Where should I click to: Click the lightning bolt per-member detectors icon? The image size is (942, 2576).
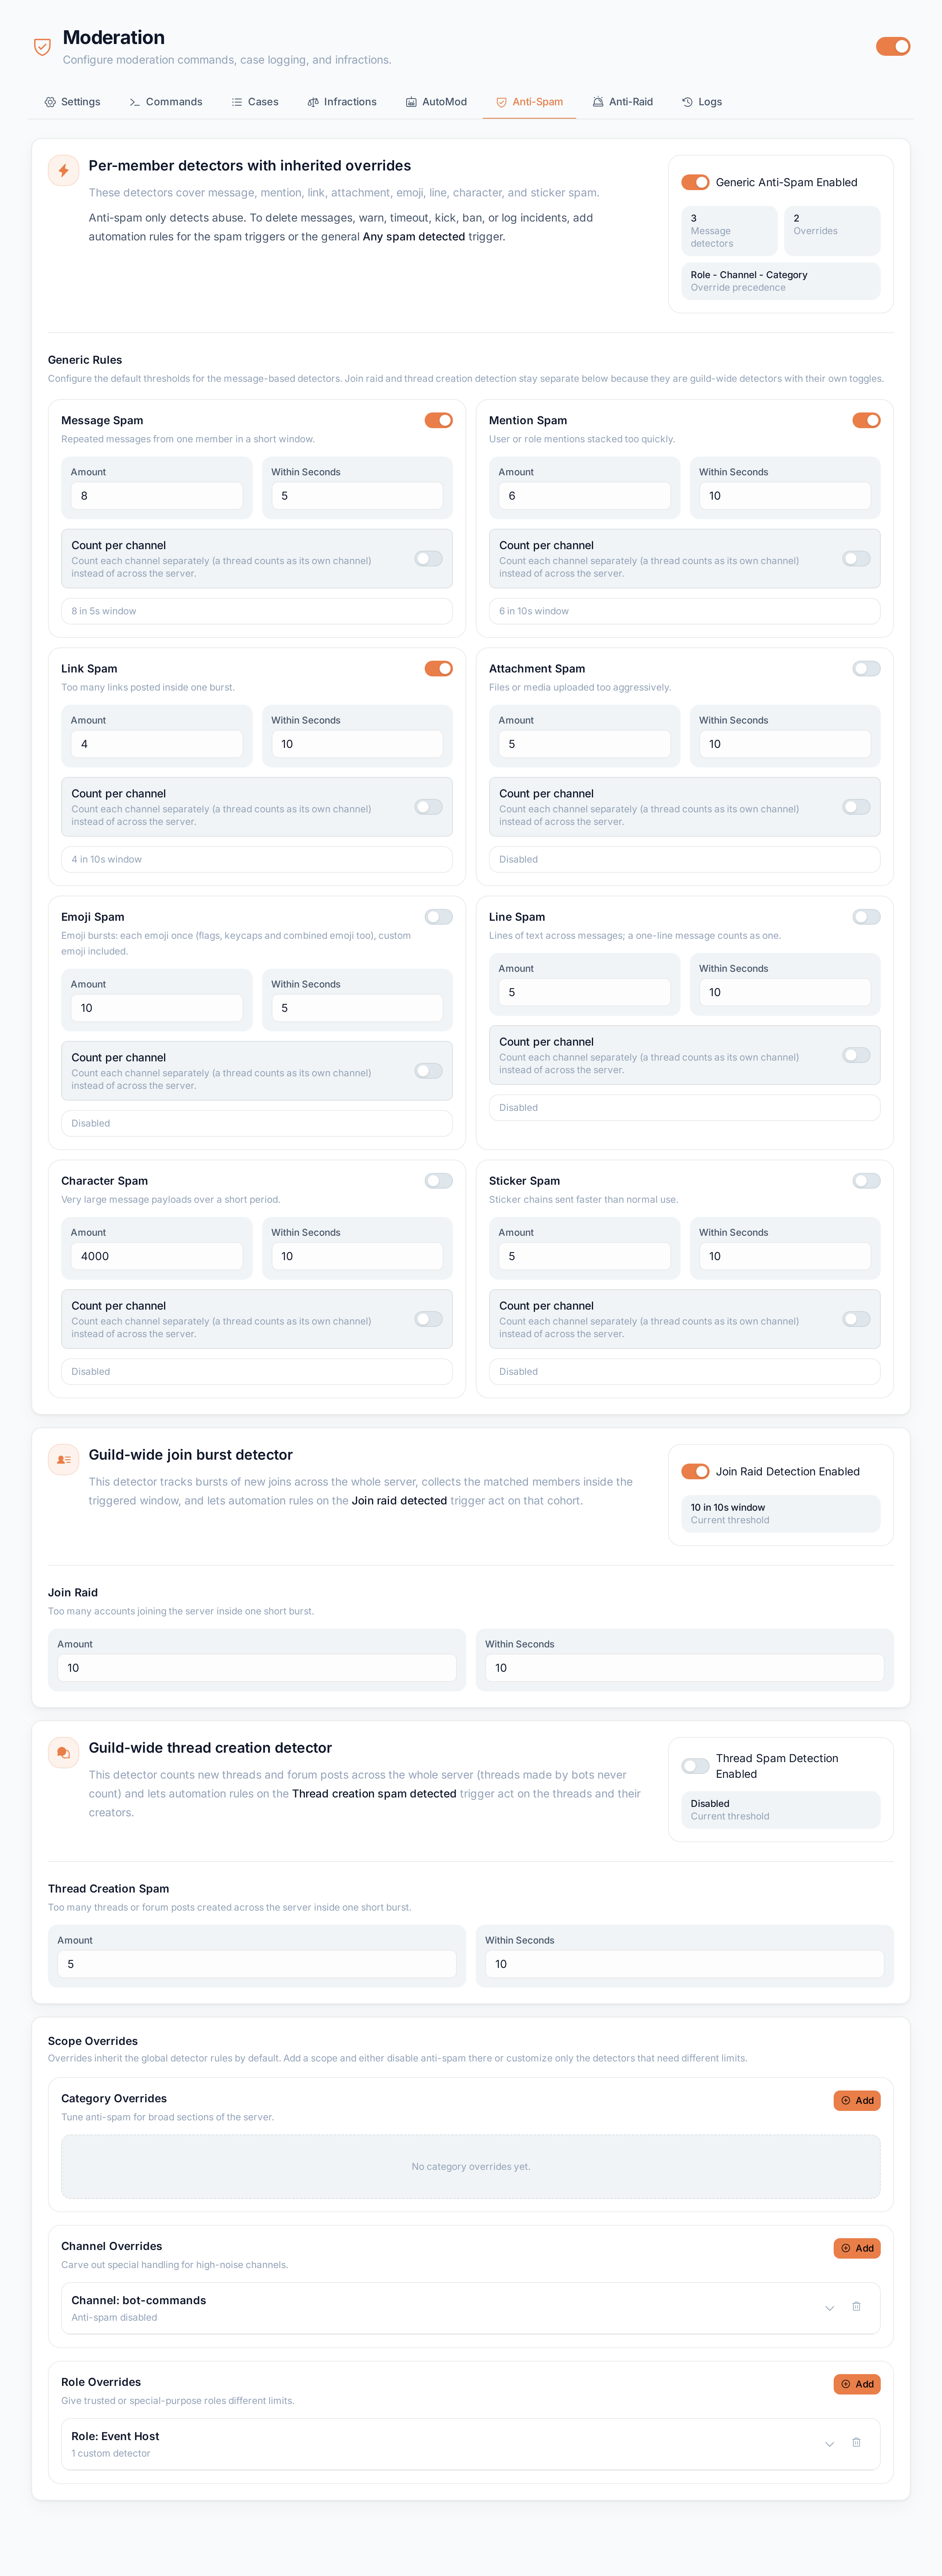click(x=64, y=171)
